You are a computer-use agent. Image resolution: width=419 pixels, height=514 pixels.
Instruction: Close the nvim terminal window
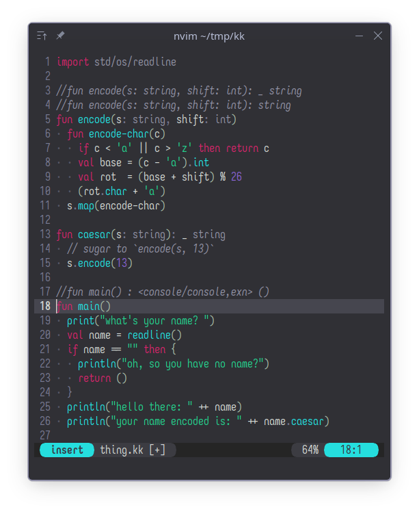[378, 36]
